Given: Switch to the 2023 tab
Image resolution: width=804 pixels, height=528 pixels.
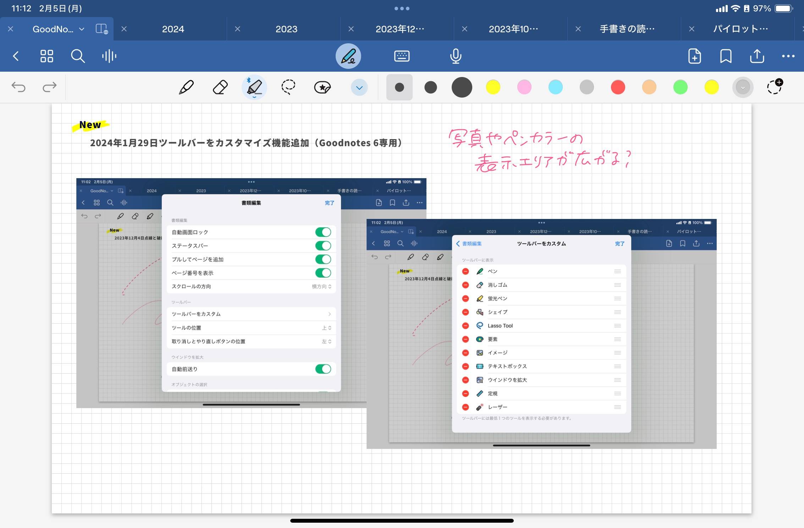Looking at the screenshot, I should pos(287,29).
